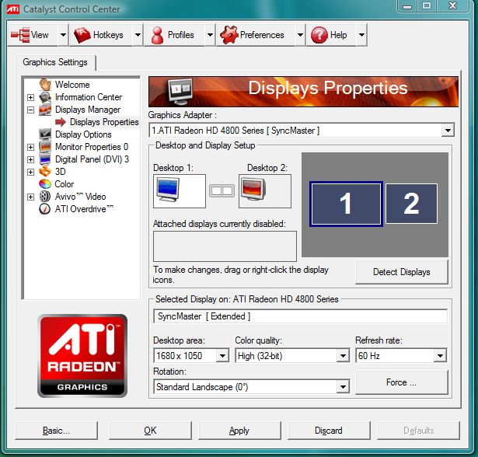Image resolution: width=478 pixels, height=457 pixels.
Task: Select Welcome in the tree
Action: point(72,85)
